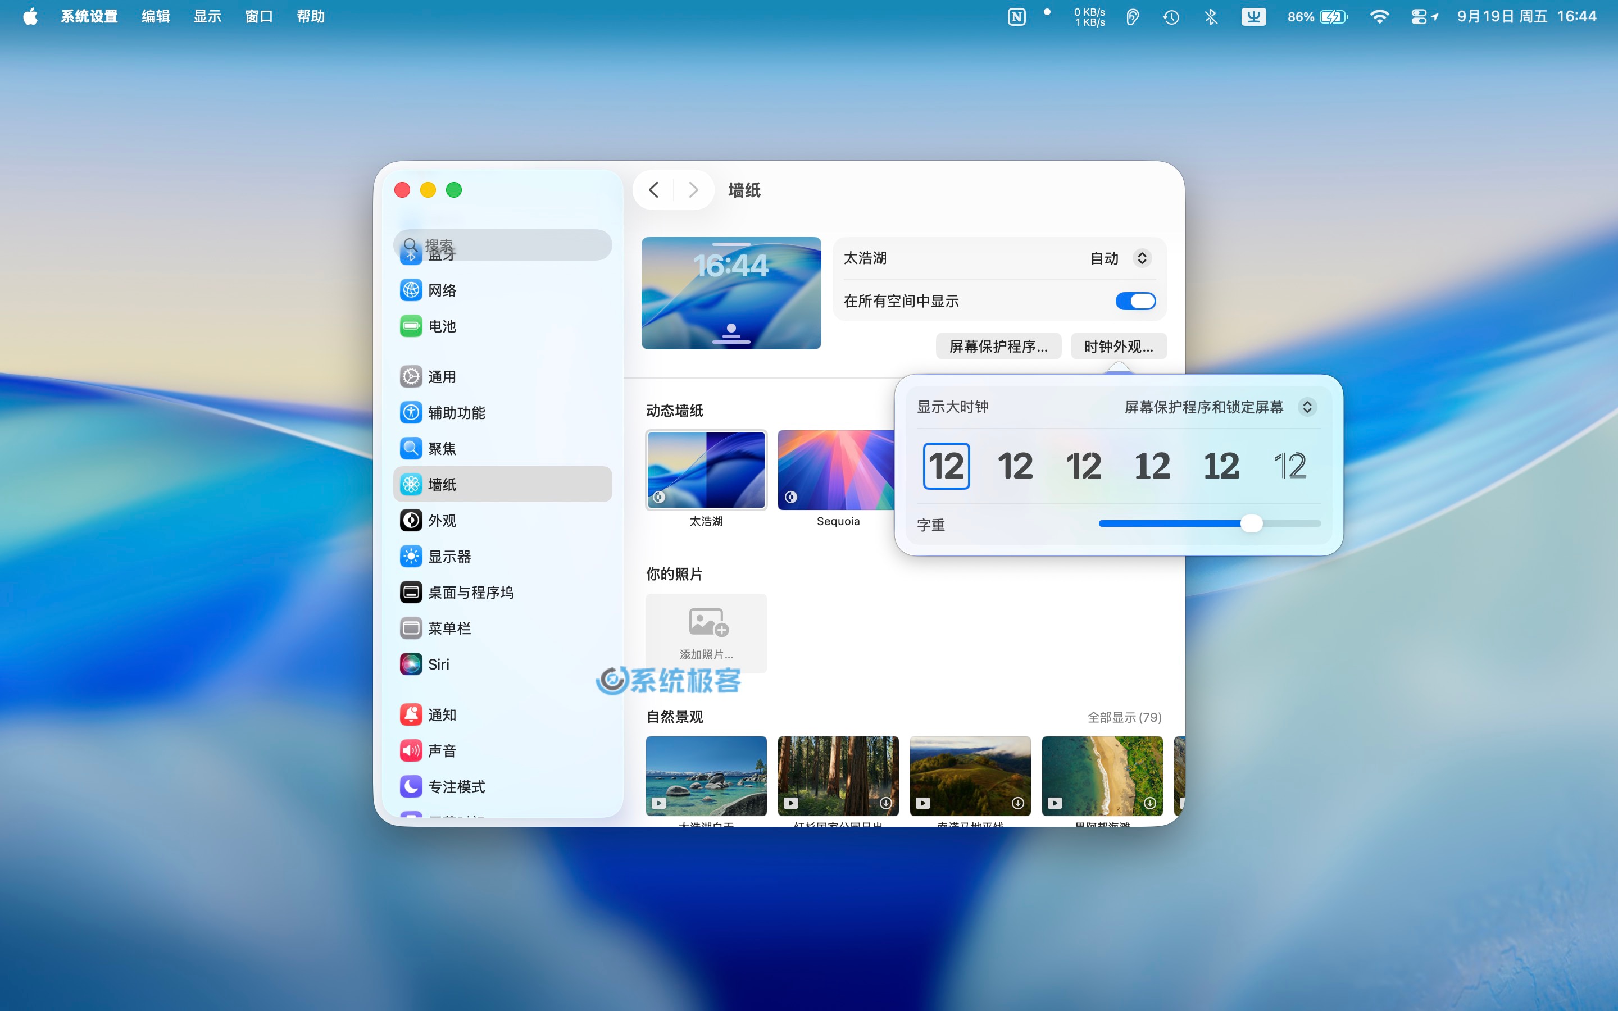The image size is (1618, 1011).
Task: Select the green hills landscape thumbnail
Action: [x=970, y=776]
